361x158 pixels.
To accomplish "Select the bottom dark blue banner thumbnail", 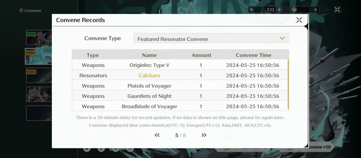I will click(39, 113).
